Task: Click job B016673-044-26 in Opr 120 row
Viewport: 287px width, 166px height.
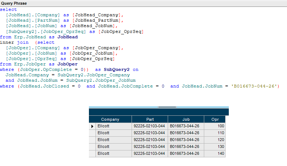Action: pyautogui.click(x=186, y=140)
